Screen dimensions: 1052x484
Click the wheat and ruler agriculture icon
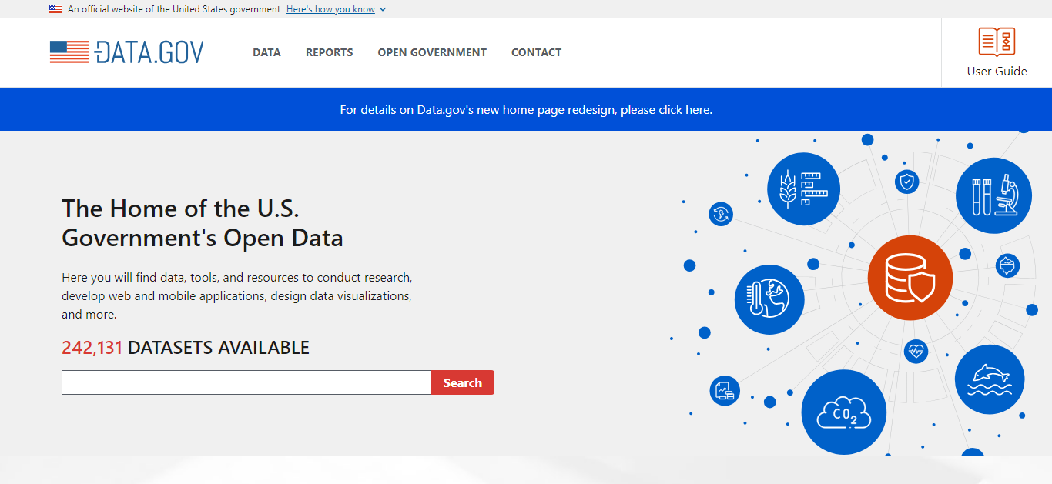tap(803, 189)
